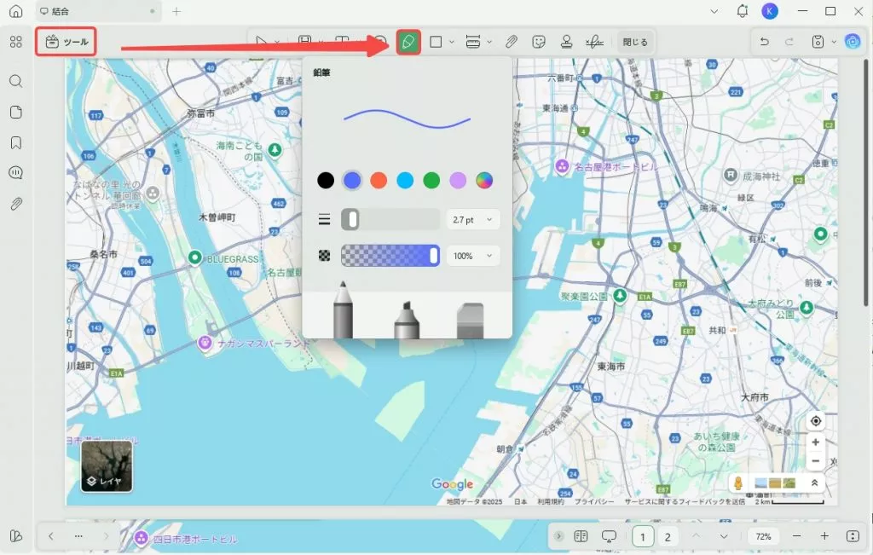Image resolution: width=873 pixels, height=555 pixels.
Task: Open the page panel icon in sidebar
Action: tap(16, 112)
